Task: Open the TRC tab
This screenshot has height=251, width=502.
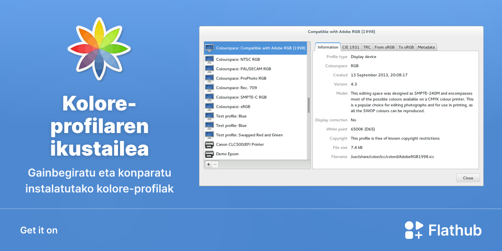Action: click(367, 47)
